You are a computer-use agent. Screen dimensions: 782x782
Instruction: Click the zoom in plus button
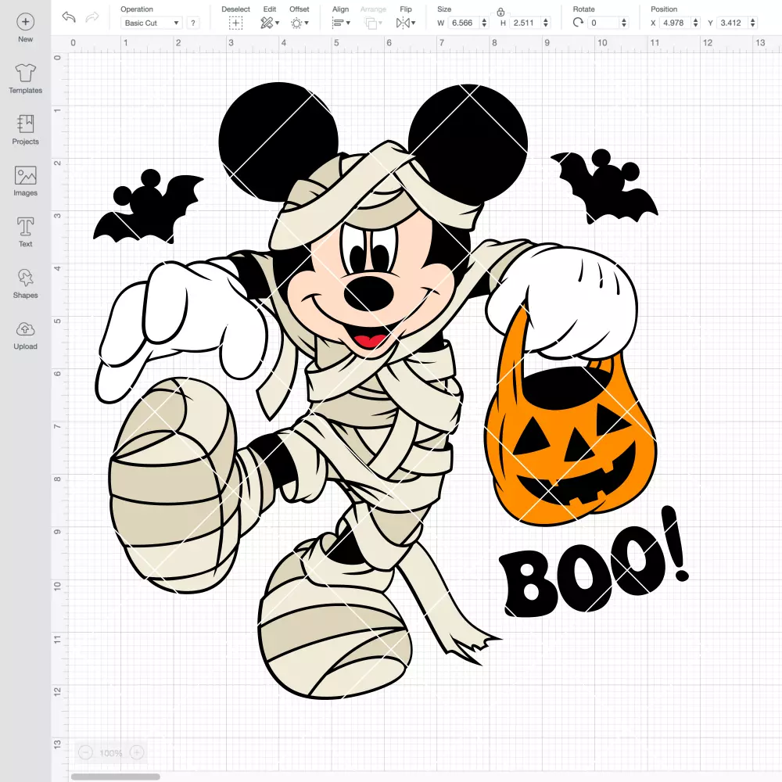[x=137, y=752]
